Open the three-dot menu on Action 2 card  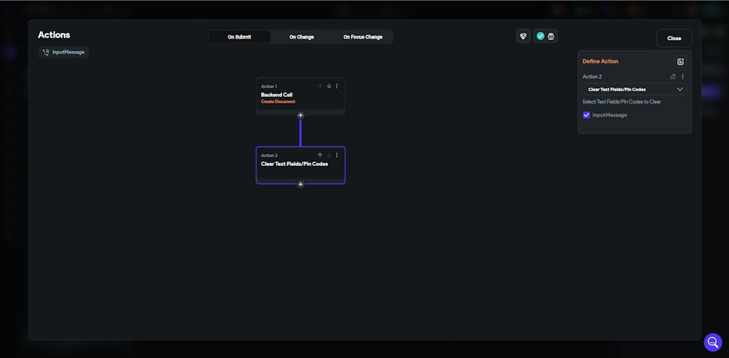pyautogui.click(x=337, y=155)
